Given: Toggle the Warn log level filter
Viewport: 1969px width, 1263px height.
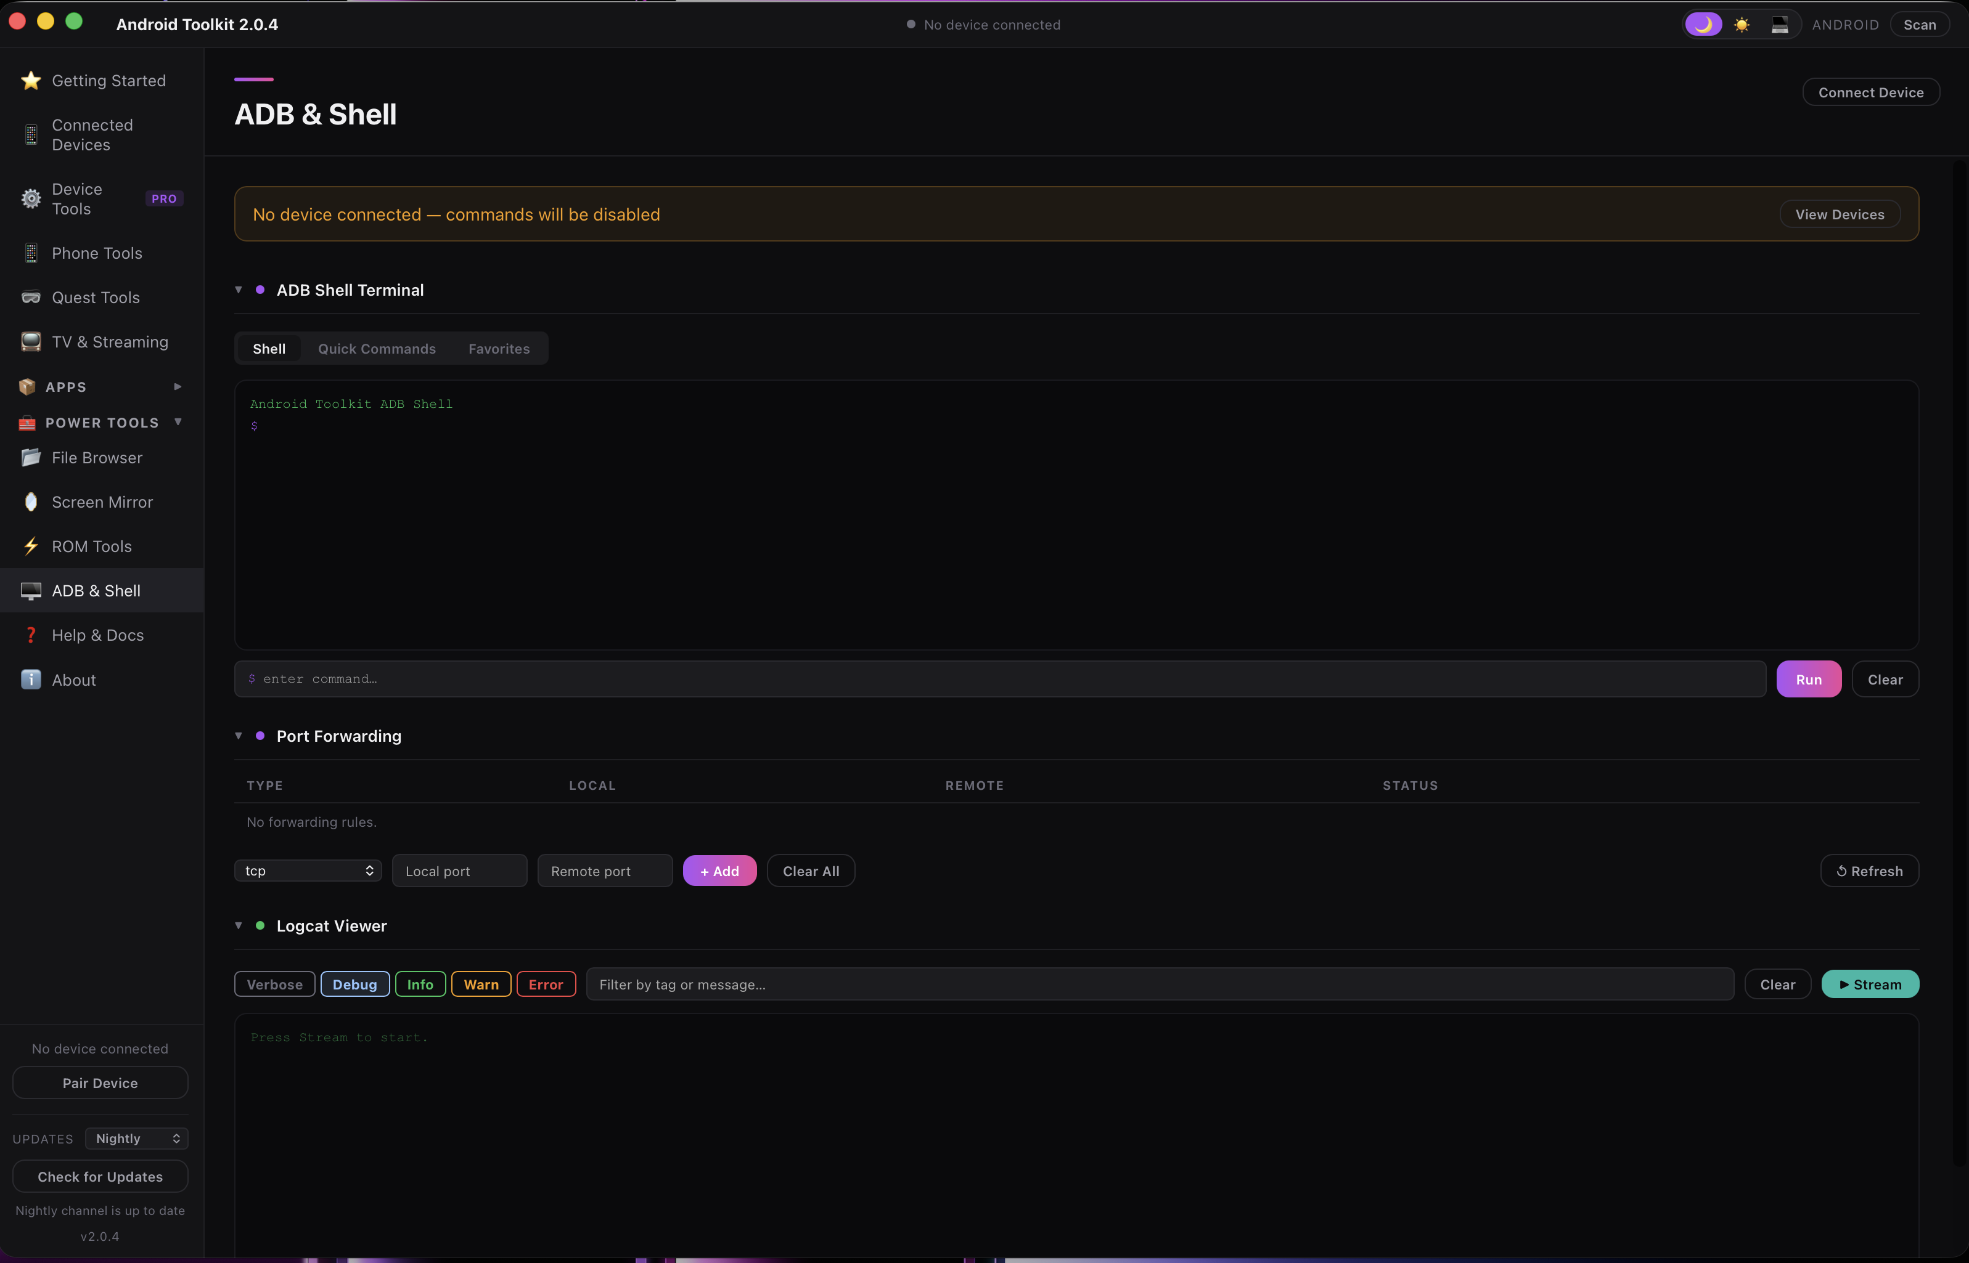Looking at the screenshot, I should [481, 984].
